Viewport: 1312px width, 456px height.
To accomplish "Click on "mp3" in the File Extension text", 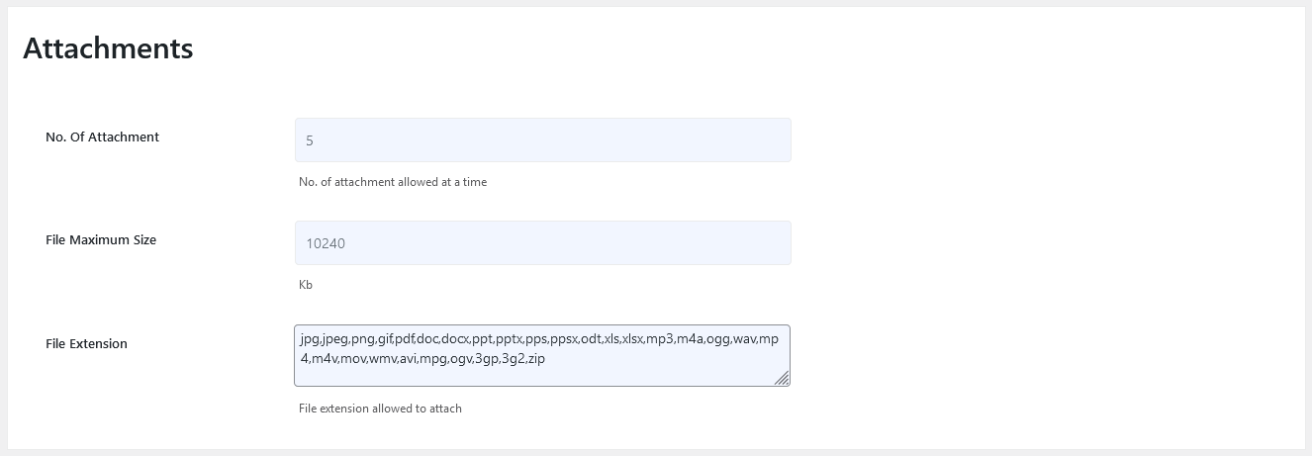I will point(660,339).
